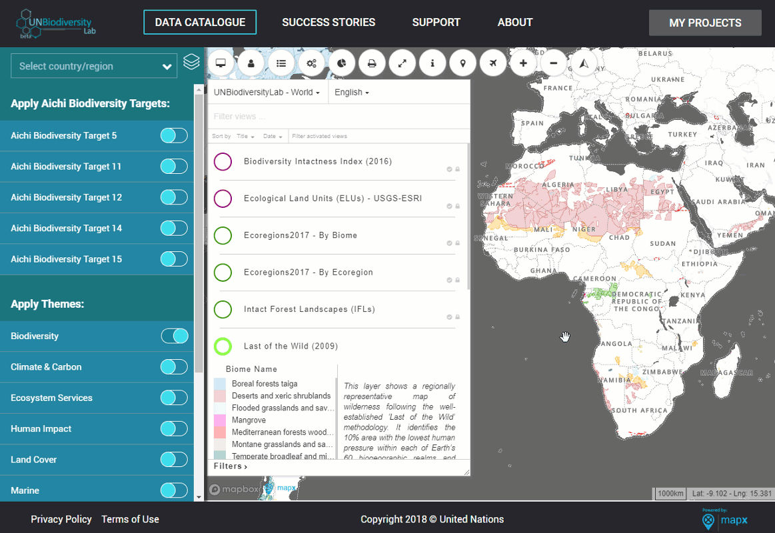The image size is (775, 533).
Task: Zoom in with the plus icon
Action: point(523,63)
